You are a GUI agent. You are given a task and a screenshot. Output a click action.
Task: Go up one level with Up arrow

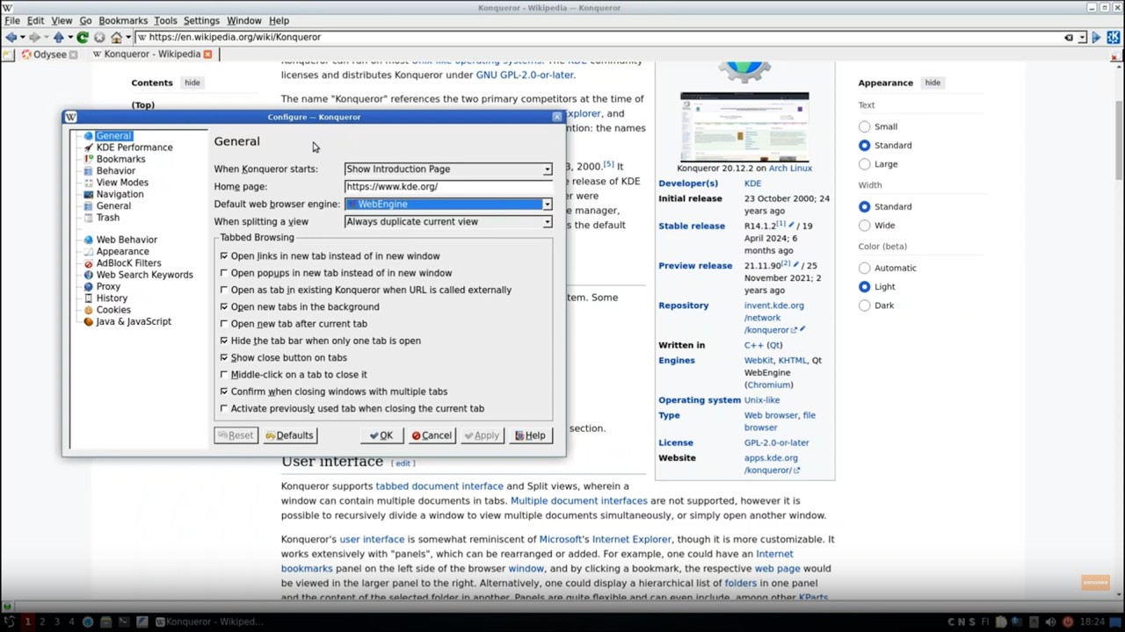tap(59, 37)
